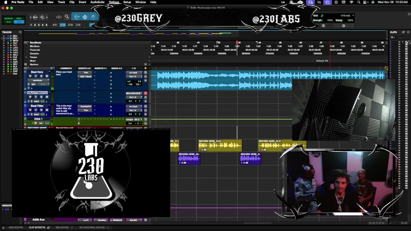411x231 pixels.
Task: Click the Wi-Fi status icon
Action: [x=351, y=2]
